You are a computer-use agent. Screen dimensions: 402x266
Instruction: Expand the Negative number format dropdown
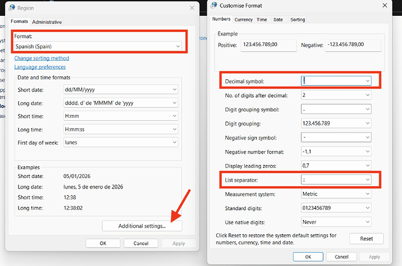(336, 152)
